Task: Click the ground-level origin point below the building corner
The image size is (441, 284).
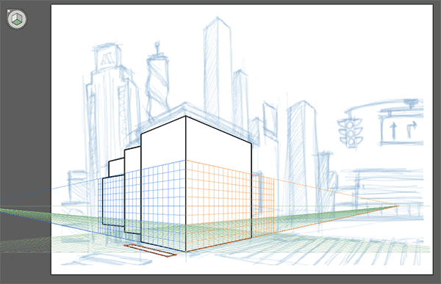Action: tap(186, 252)
